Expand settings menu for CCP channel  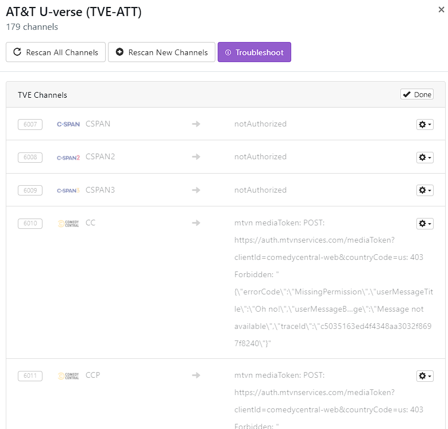point(424,376)
